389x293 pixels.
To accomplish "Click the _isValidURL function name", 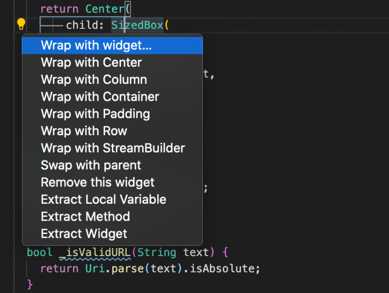I will [x=95, y=252].
